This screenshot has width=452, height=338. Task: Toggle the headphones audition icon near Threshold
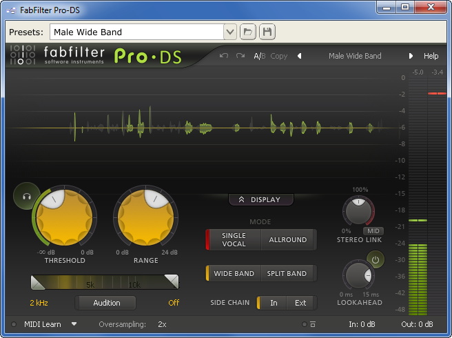[26, 196]
